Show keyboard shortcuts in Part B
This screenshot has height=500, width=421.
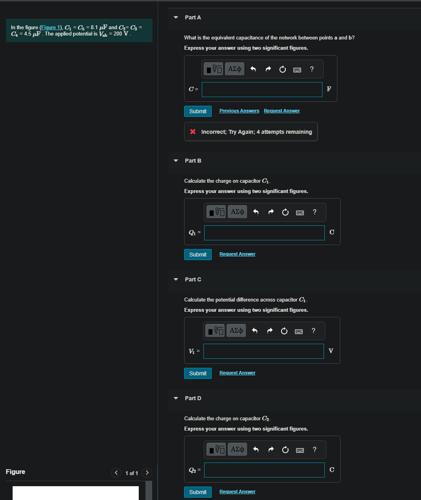point(300,213)
